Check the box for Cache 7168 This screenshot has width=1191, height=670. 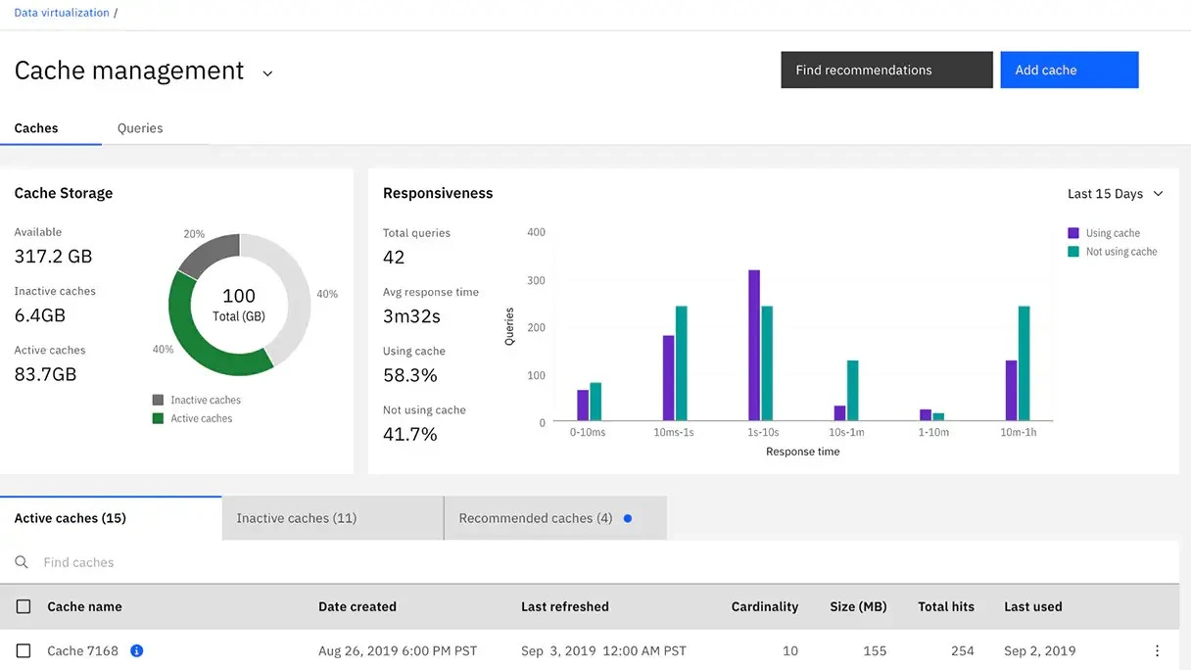(x=24, y=650)
